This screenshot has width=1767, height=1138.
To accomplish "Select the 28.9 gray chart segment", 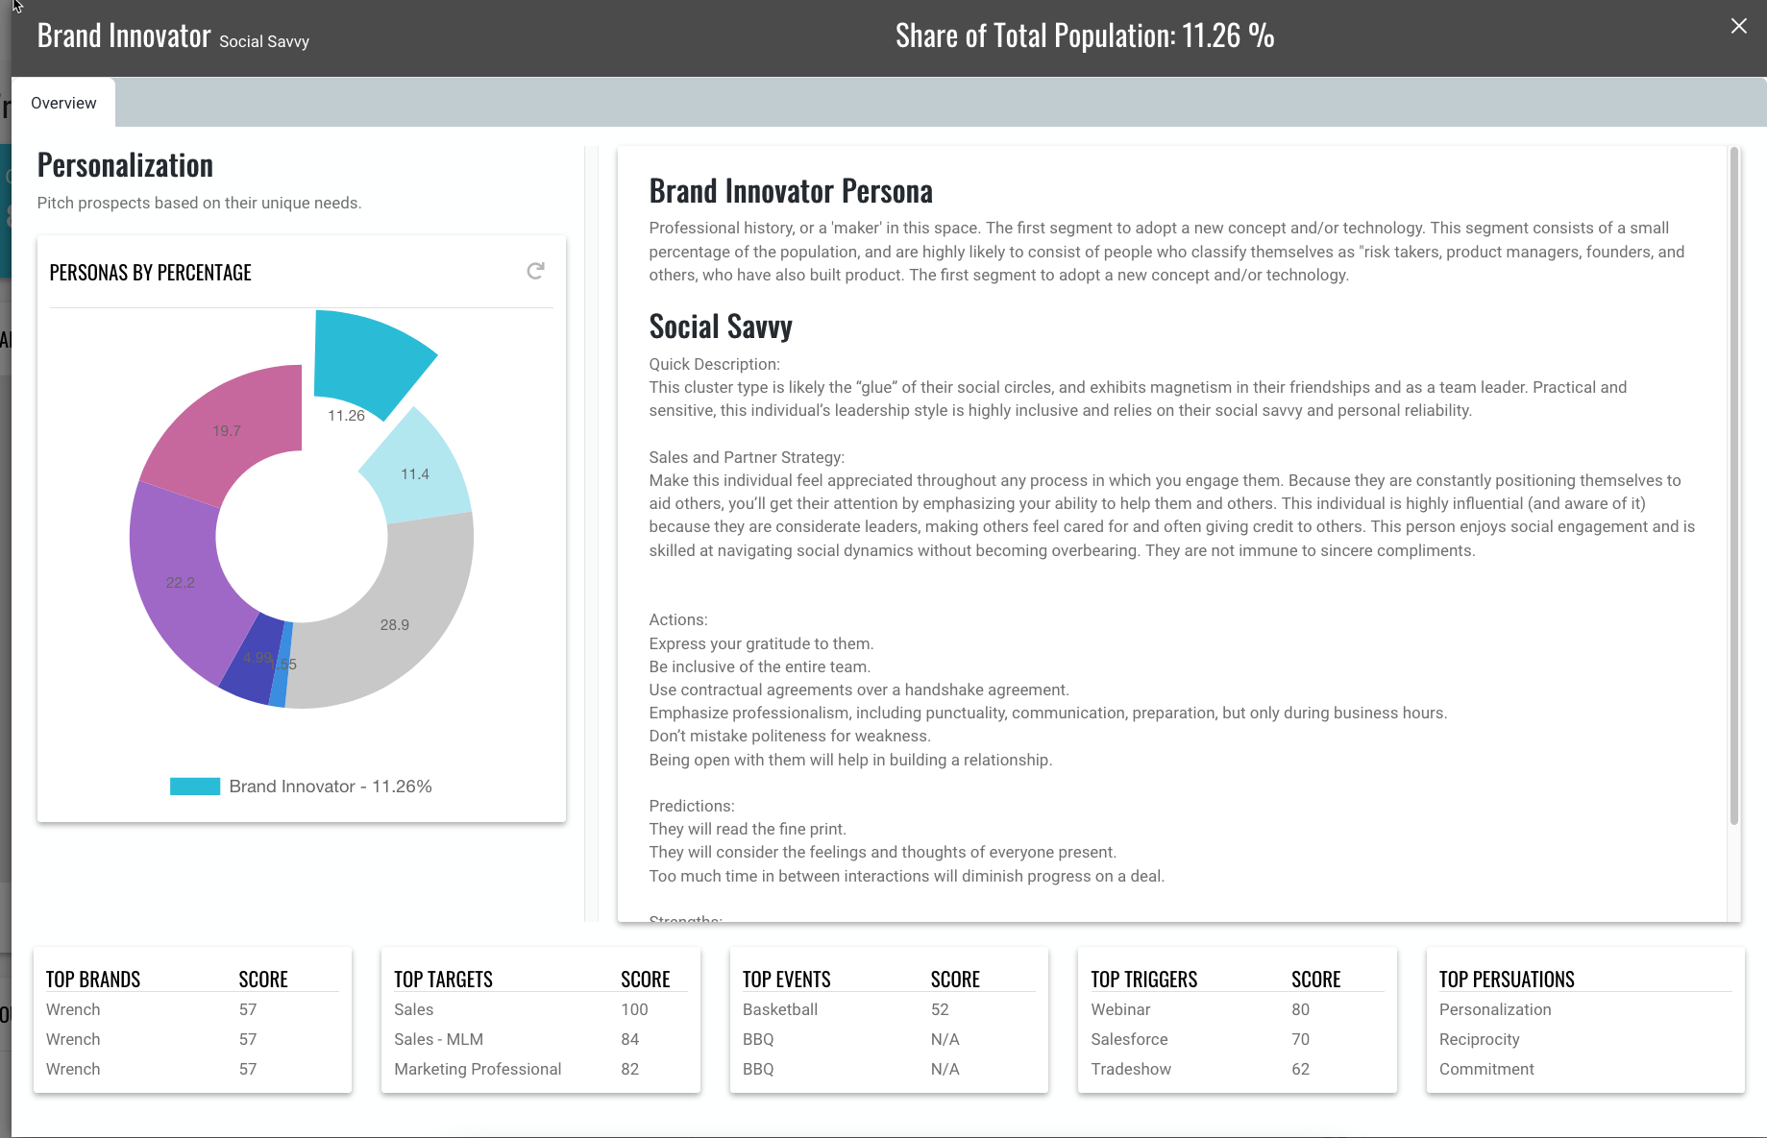I will (404, 615).
